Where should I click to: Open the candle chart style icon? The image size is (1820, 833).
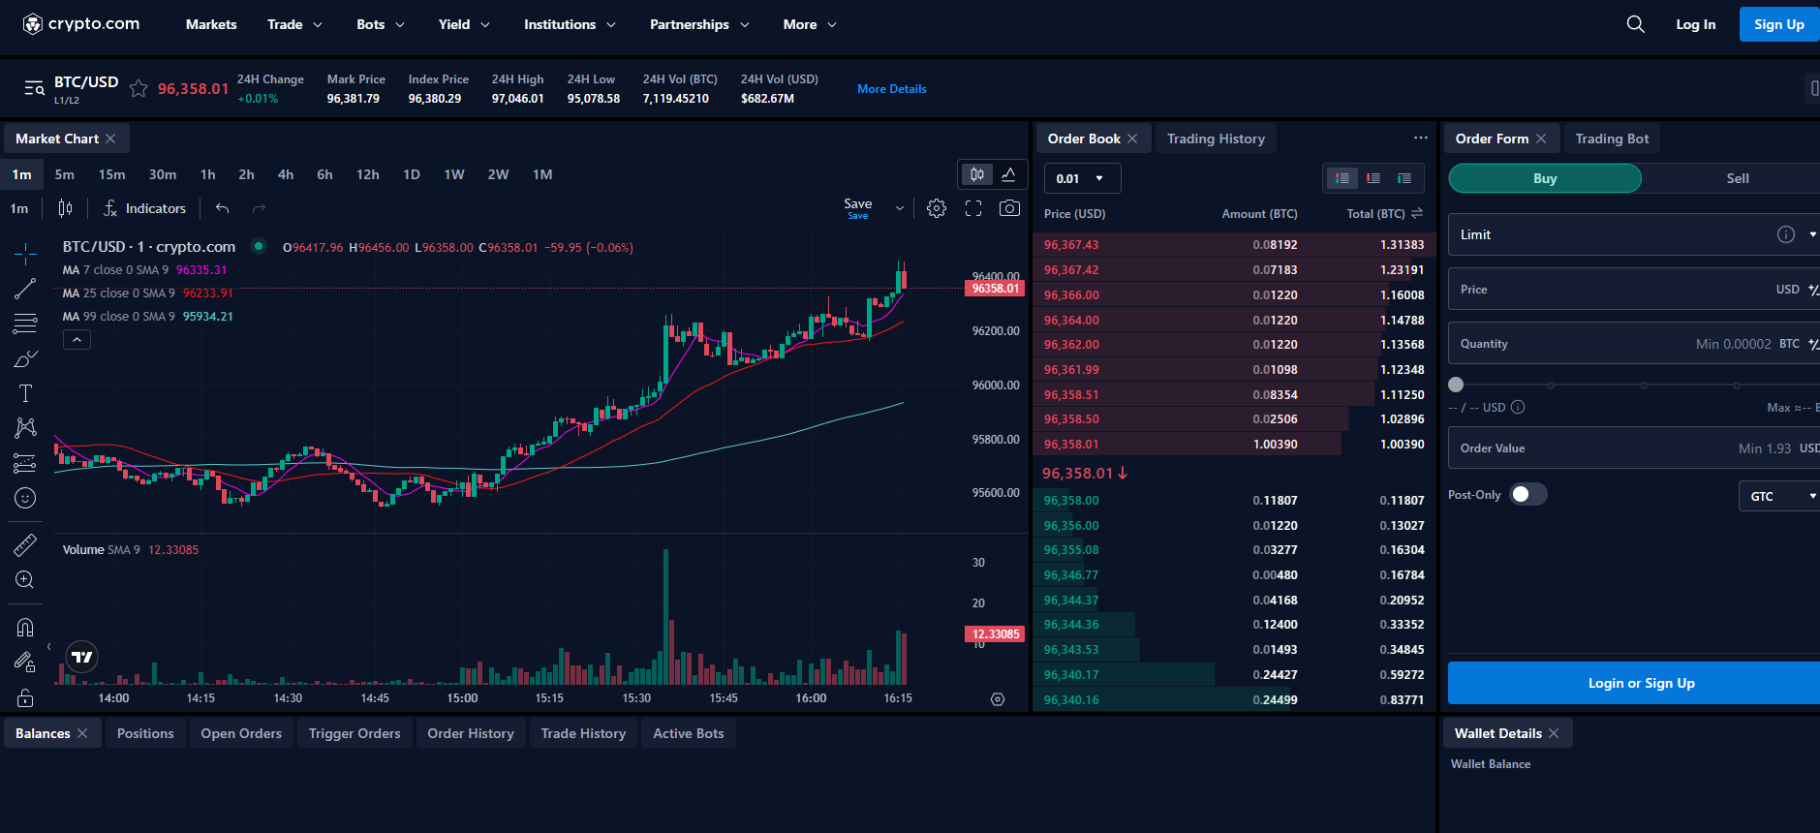point(65,208)
